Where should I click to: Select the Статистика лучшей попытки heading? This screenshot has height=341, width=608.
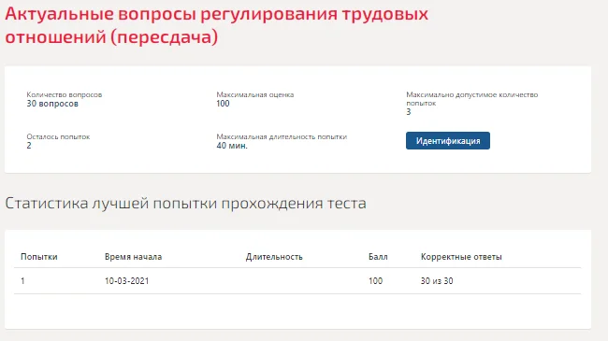[186, 203]
